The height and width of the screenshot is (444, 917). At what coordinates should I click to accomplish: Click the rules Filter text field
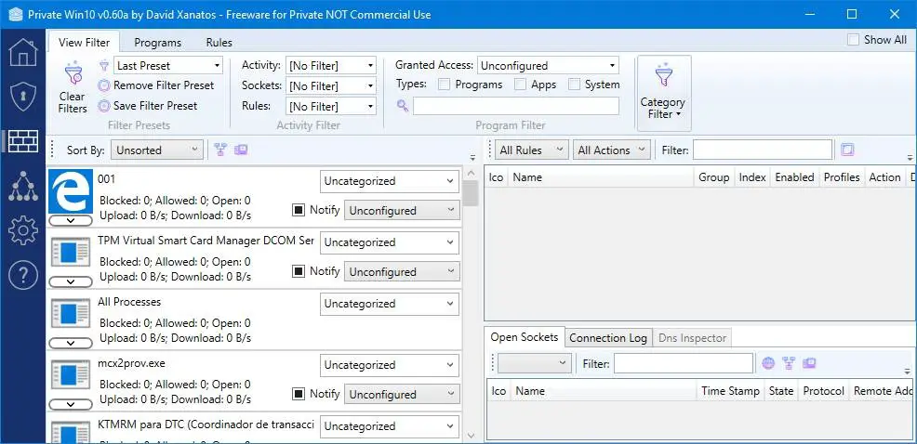point(763,150)
